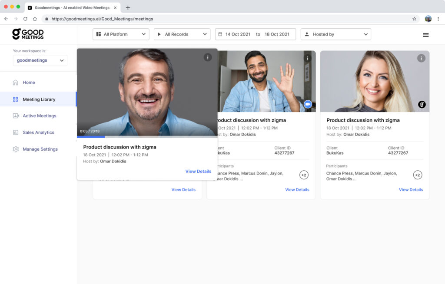Open new browser tab with plus icon
445x284 pixels.
tap(128, 7)
